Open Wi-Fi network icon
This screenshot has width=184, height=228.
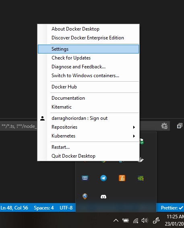(136, 221)
